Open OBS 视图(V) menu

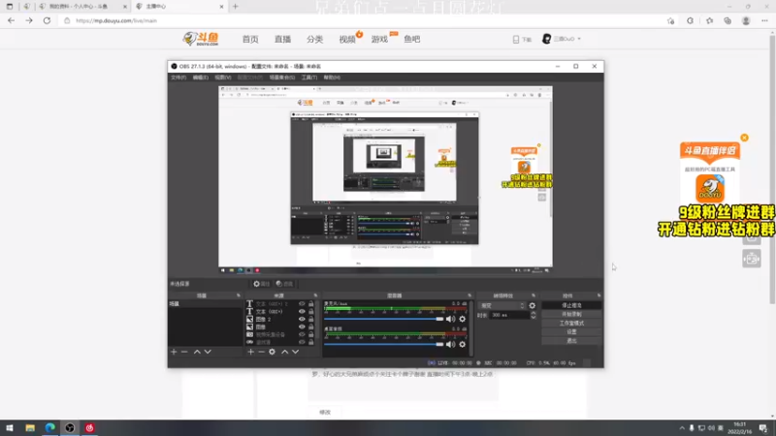tap(223, 78)
